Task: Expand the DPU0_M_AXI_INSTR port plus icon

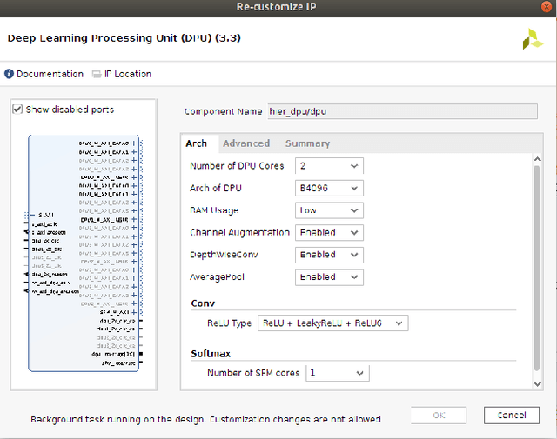Action: point(133,176)
